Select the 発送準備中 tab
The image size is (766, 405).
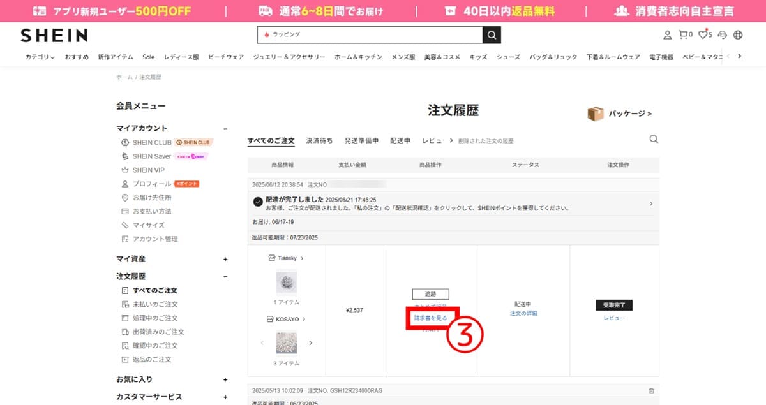tap(361, 140)
